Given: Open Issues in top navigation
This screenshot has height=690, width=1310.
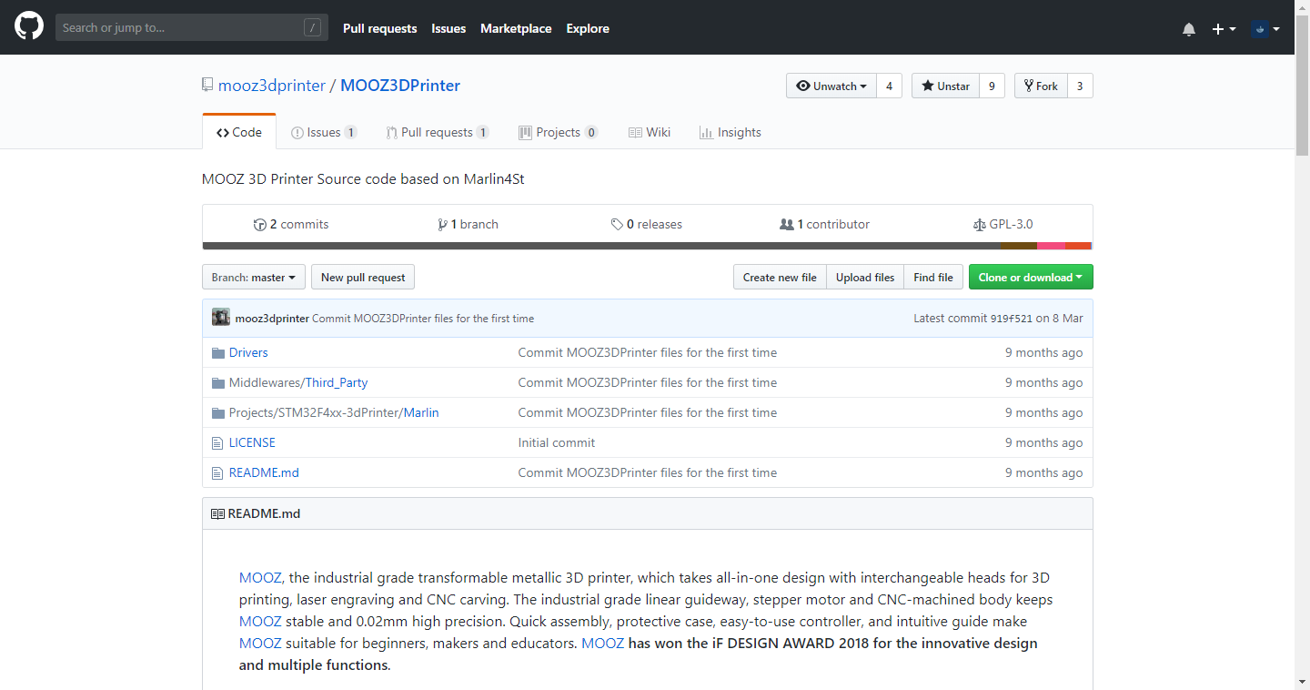Looking at the screenshot, I should (448, 28).
